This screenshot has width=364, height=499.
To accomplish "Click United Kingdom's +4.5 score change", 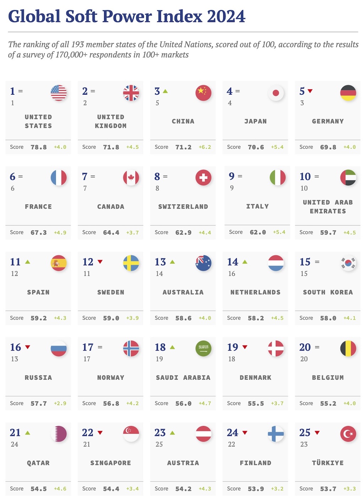I will [133, 147].
